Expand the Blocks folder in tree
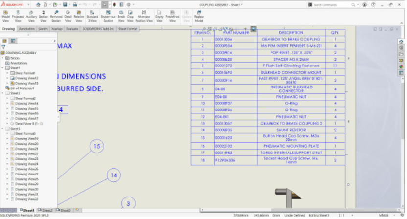The height and width of the screenshot is (219, 407). click(x=2, y=58)
